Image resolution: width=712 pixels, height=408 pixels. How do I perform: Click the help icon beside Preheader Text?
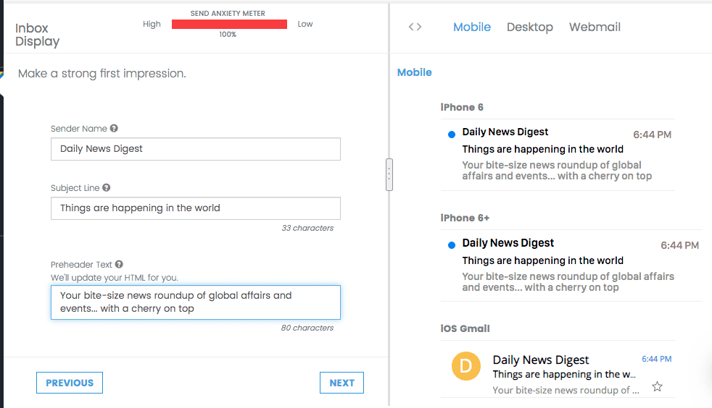(119, 265)
